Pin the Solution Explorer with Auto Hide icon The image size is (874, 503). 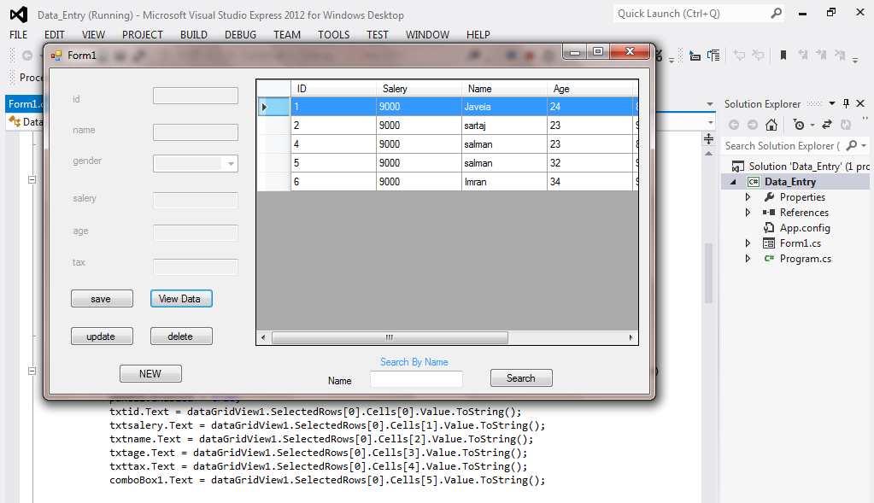coord(846,103)
